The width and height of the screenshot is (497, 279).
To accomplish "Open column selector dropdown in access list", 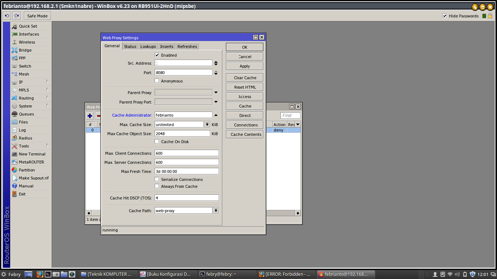I will coord(298,125).
